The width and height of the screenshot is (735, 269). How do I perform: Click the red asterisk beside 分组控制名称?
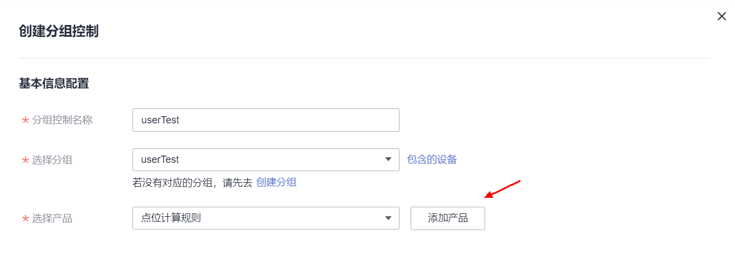(x=25, y=121)
